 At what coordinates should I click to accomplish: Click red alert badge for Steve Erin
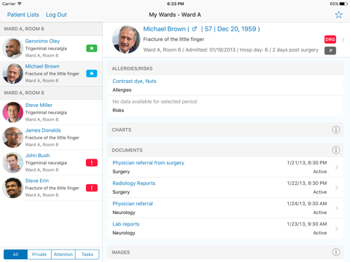tap(92, 188)
